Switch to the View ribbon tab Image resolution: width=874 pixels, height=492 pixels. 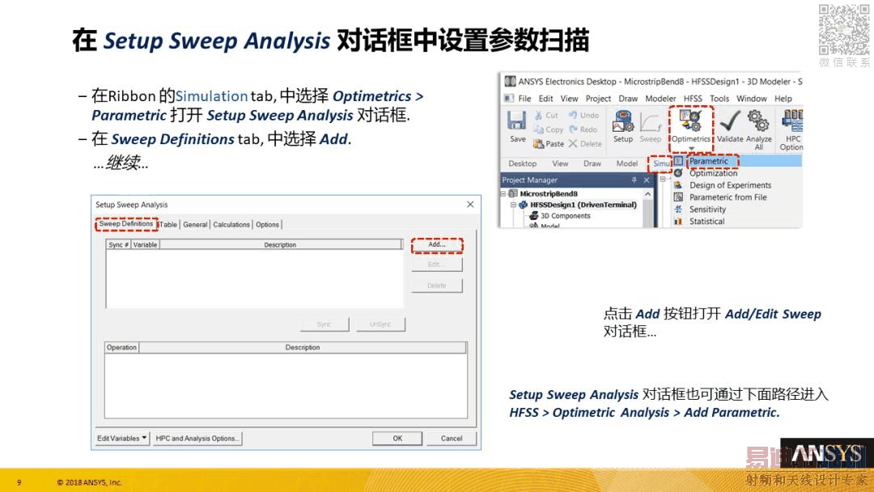click(560, 163)
